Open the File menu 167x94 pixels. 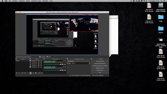[x=10, y=1]
